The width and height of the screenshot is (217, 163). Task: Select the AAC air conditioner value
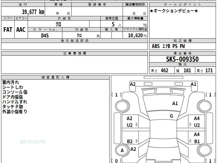(x=21, y=30)
